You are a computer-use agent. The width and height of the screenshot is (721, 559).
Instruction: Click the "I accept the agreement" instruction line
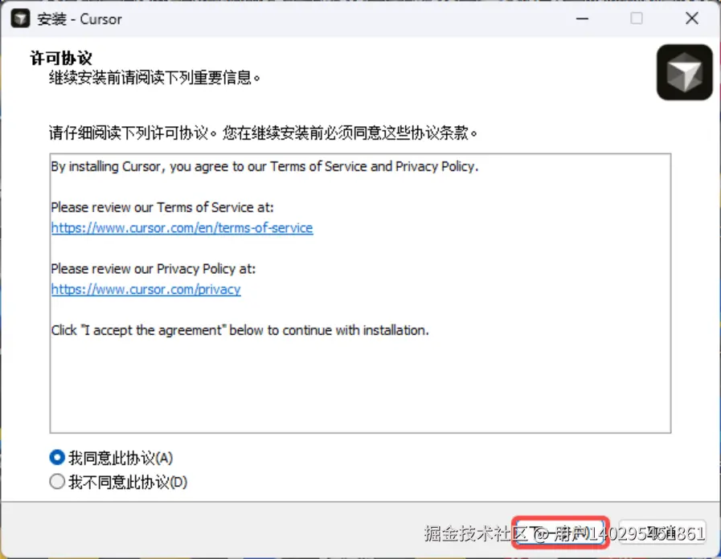240,330
